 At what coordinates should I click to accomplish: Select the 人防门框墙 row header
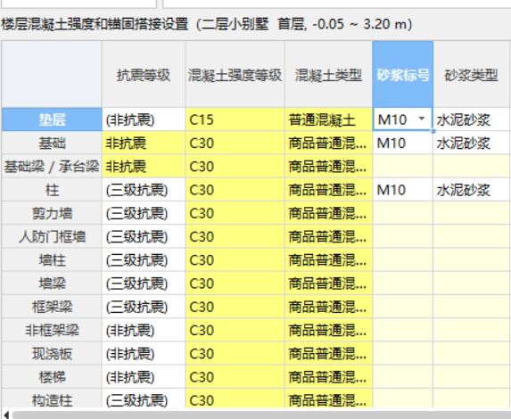(52, 237)
